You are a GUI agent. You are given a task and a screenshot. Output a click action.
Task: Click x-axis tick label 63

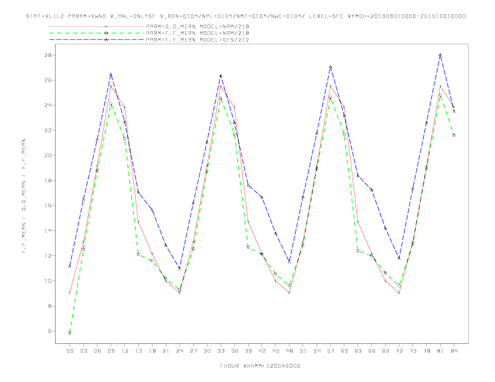tap(358, 351)
